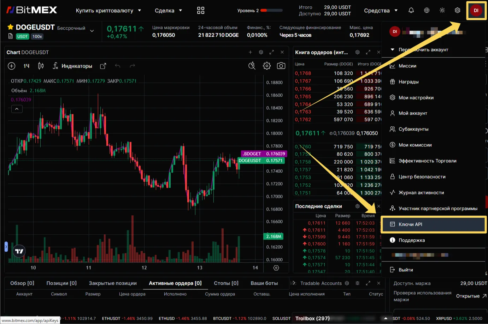Toggle the chart auto-scale button by the time axis
Image resolution: width=488 pixels, height=324 pixels.
click(276, 268)
